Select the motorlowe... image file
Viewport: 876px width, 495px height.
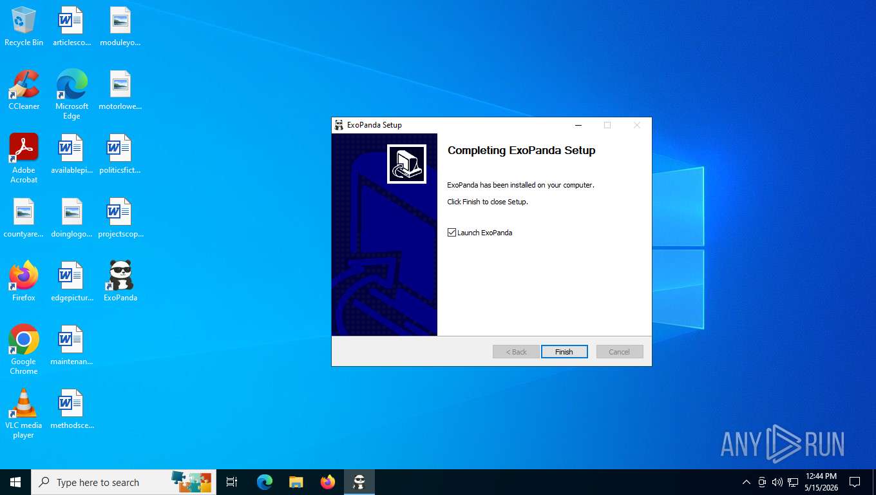[120, 90]
